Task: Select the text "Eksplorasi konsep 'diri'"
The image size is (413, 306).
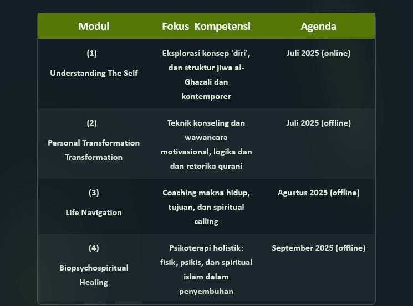Action: click(206, 53)
